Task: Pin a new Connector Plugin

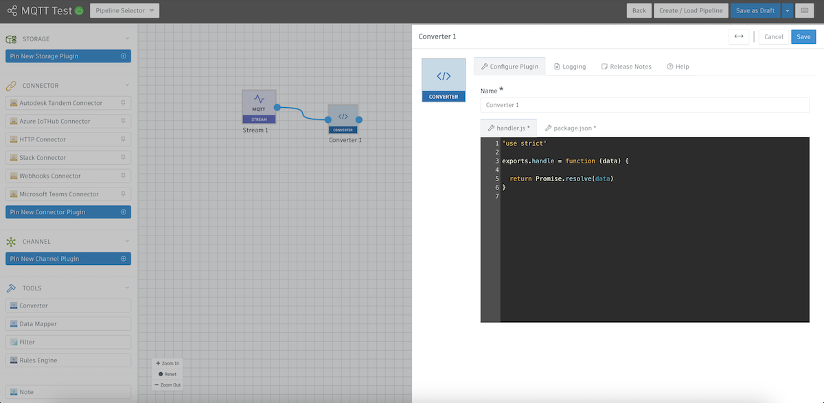Action: click(68, 211)
